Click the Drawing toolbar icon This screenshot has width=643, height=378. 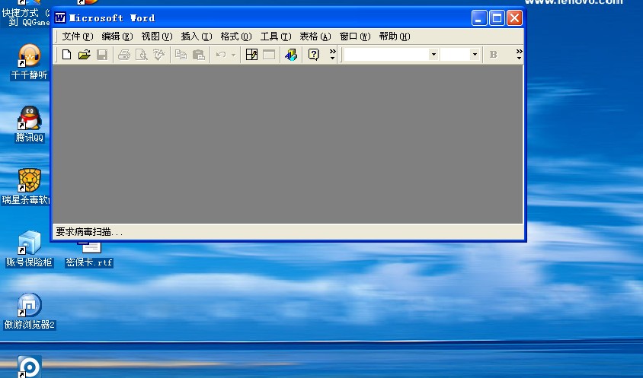point(291,55)
